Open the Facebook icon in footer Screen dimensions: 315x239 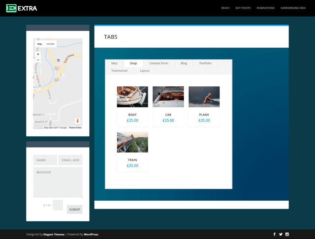(x=275, y=234)
